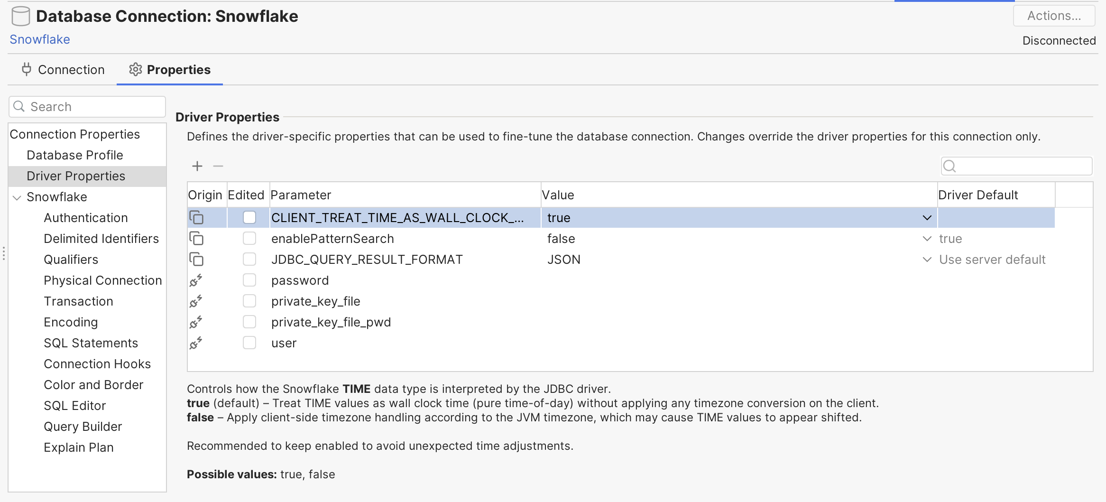Click the sidebar Search field
The image size is (1106, 502).
pos(87,107)
